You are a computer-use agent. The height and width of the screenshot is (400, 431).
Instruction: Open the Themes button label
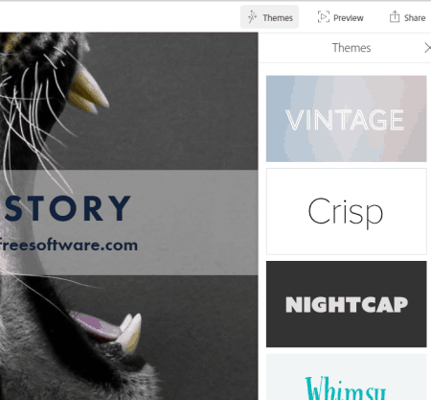click(278, 18)
